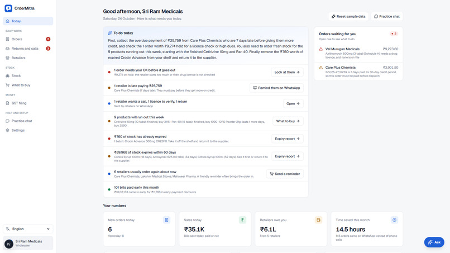Open Settings in the sidebar

click(x=28, y=130)
